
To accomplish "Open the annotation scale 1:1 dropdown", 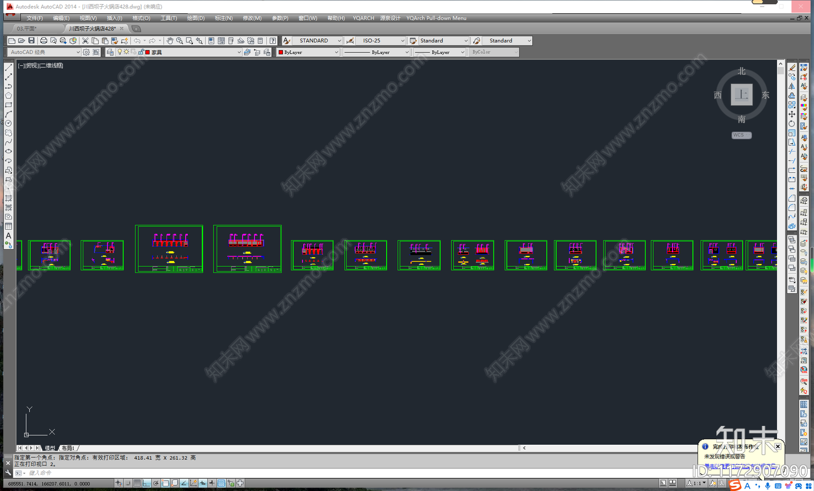I will click(696, 483).
